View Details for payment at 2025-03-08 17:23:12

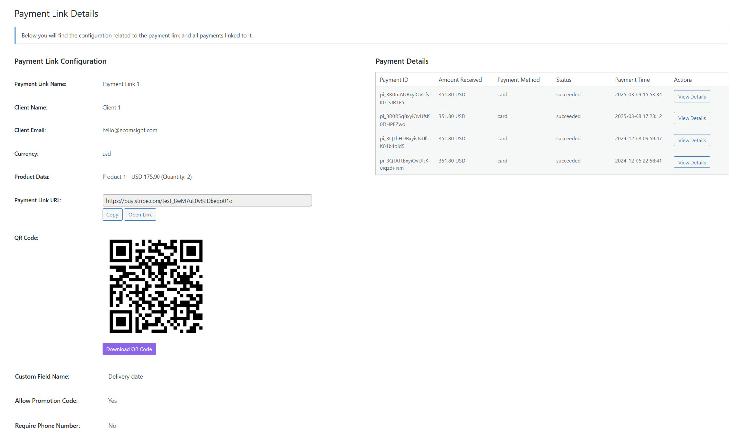(x=692, y=118)
